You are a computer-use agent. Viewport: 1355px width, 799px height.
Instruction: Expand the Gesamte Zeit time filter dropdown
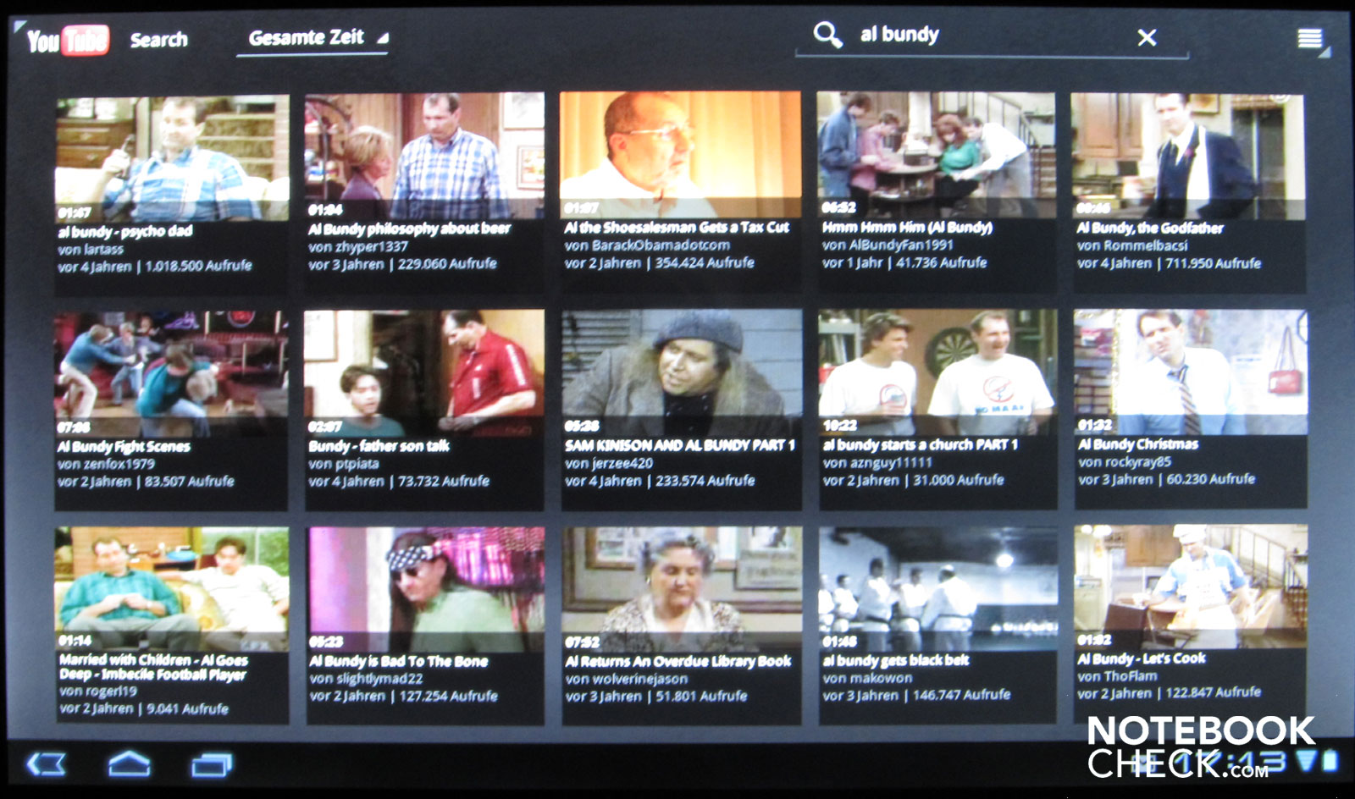317,38
